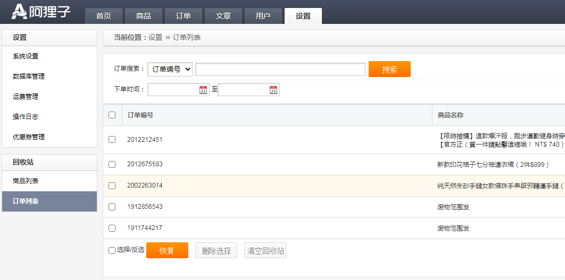Select 优惠券管理 from settings sidebar
The width and height of the screenshot is (565, 280).
tap(29, 137)
